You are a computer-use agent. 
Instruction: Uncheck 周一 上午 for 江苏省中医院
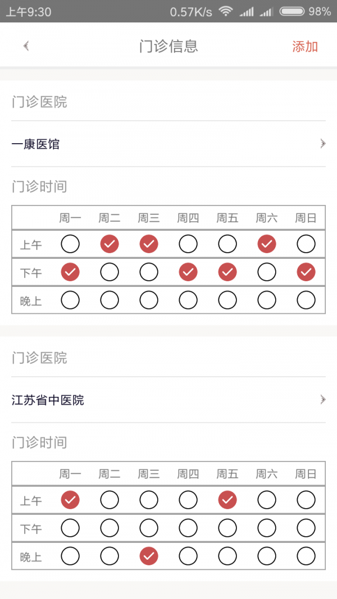(70, 500)
